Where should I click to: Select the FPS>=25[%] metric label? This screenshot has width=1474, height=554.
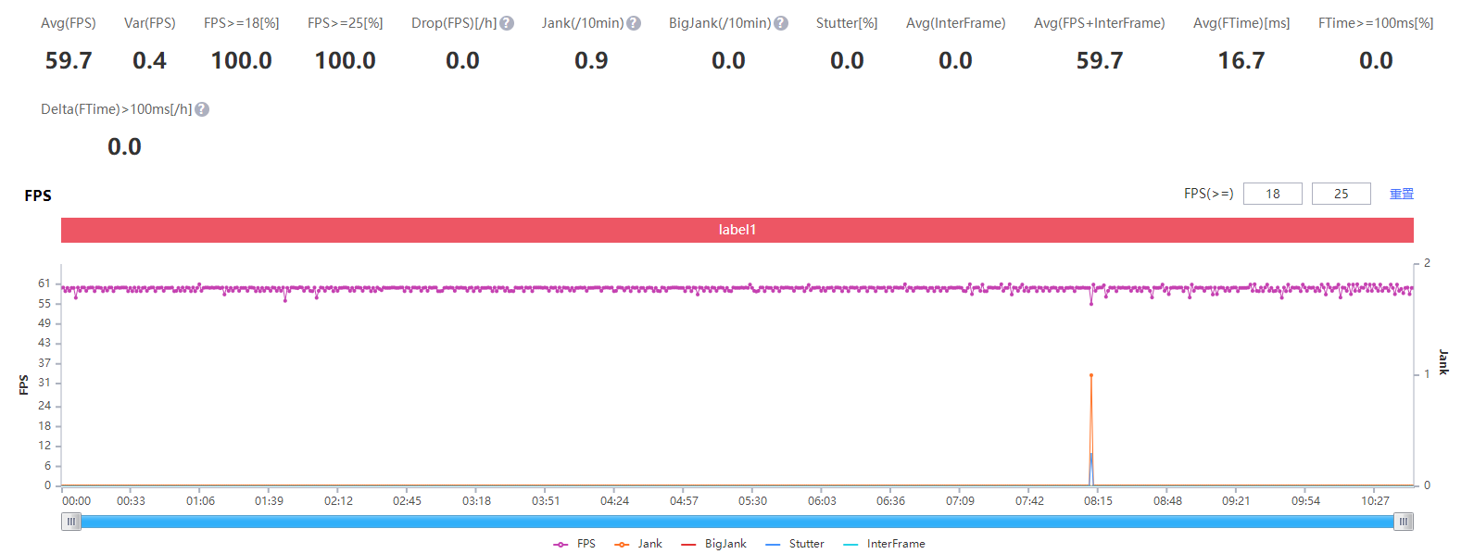tap(346, 23)
